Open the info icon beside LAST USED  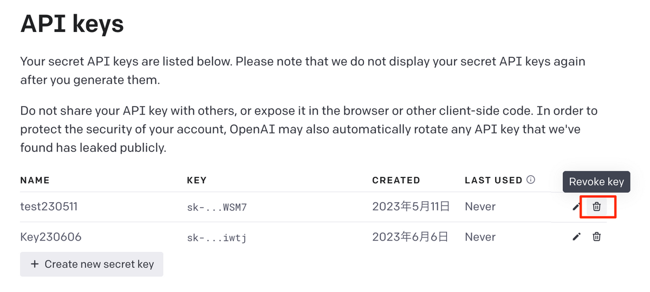531,180
